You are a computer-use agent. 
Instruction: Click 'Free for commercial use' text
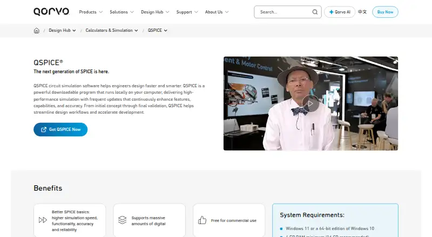[x=234, y=220]
